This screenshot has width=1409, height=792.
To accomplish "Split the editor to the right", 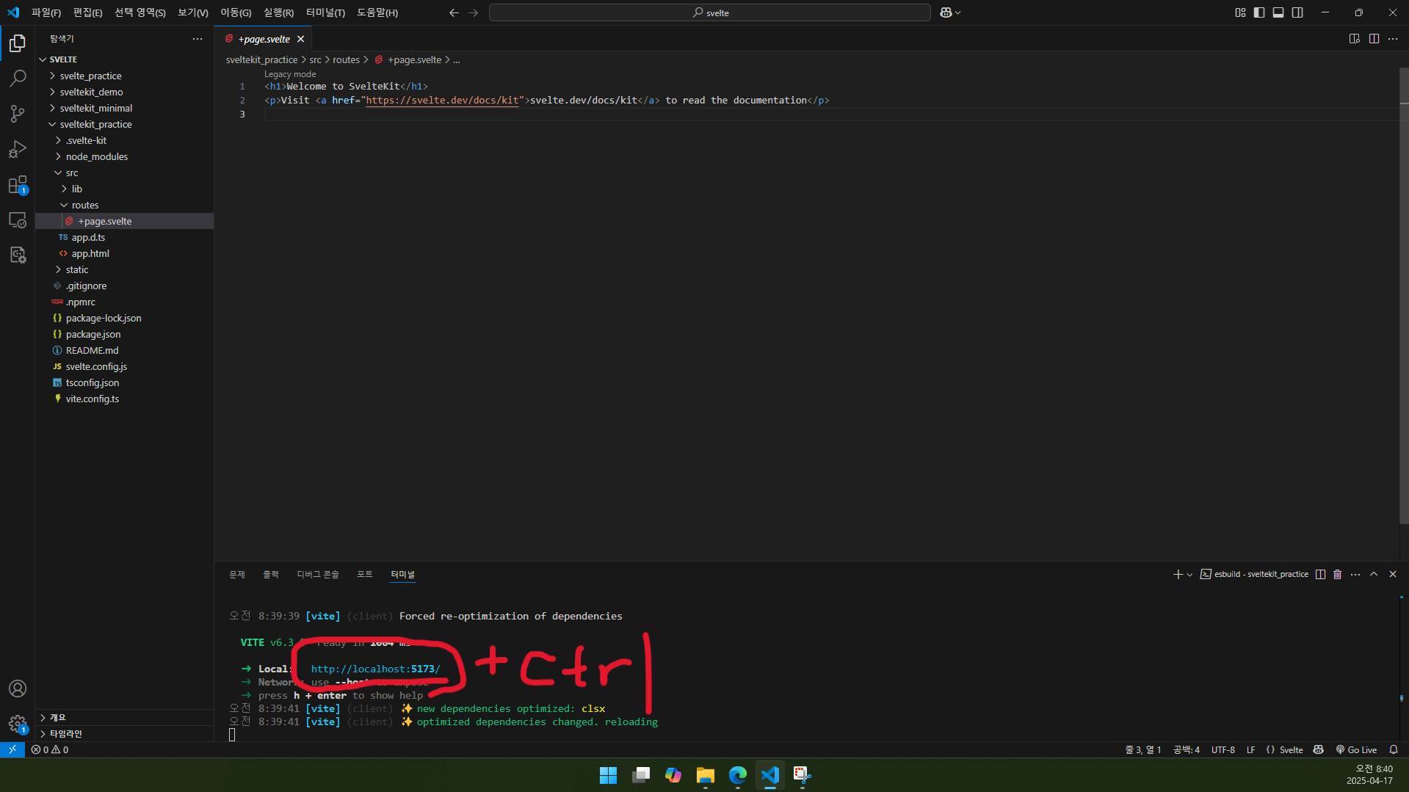I will [x=1374, y=38].
